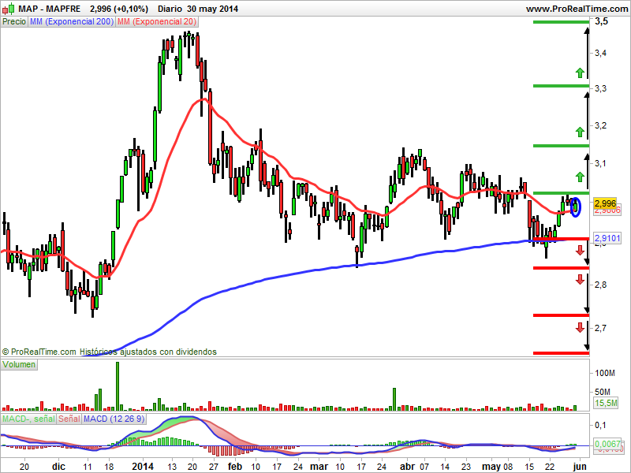
Task: Click the 50M volume axis label
Action: click(603, 392)
